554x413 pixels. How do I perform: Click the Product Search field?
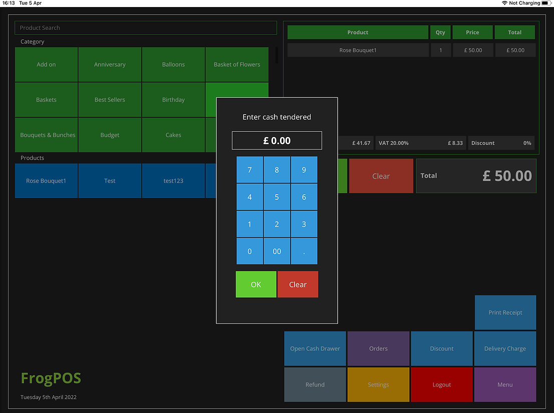click(x=145, y=28)
